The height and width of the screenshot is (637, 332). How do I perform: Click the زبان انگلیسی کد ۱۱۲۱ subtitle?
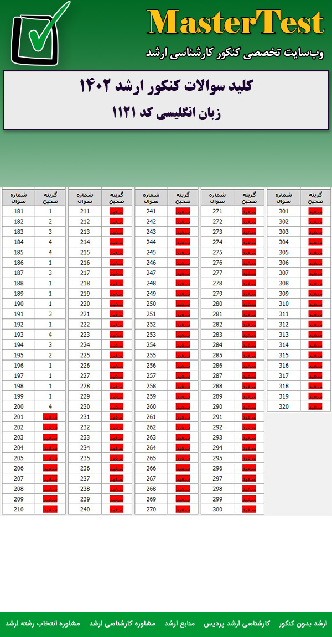(166, 112)
